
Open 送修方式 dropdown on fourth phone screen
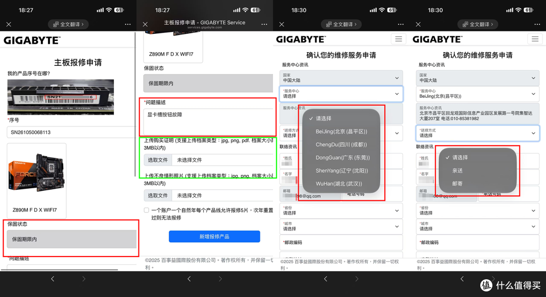coord(478,133)
